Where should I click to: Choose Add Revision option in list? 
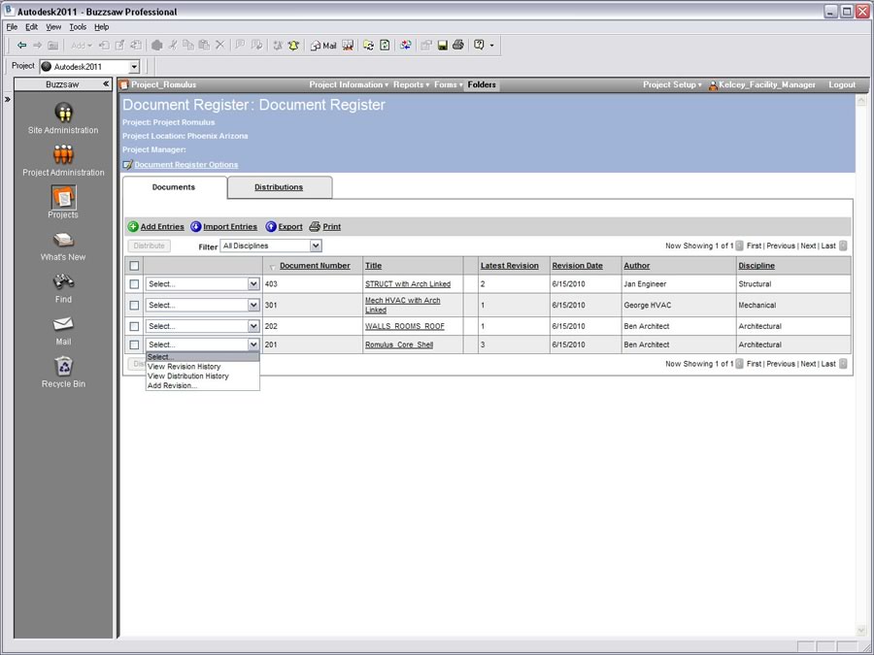point(173,385)
